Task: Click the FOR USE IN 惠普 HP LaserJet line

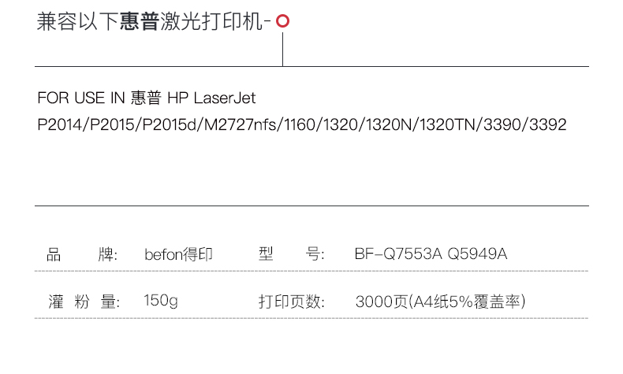Action: click(x=147, y=98)
